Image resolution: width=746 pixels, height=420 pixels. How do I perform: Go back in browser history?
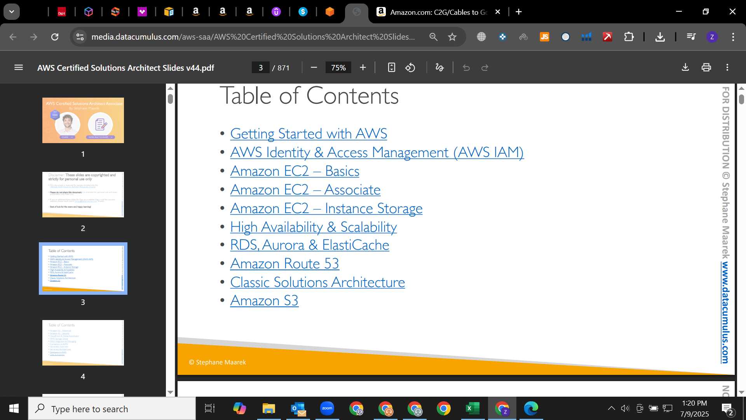click(x=13, y=37)
